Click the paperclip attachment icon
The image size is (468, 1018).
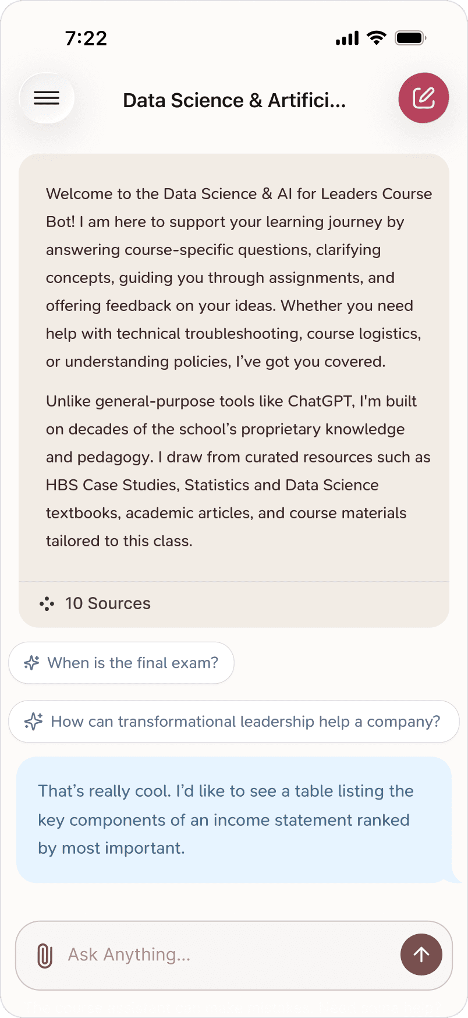click(45, 956)
